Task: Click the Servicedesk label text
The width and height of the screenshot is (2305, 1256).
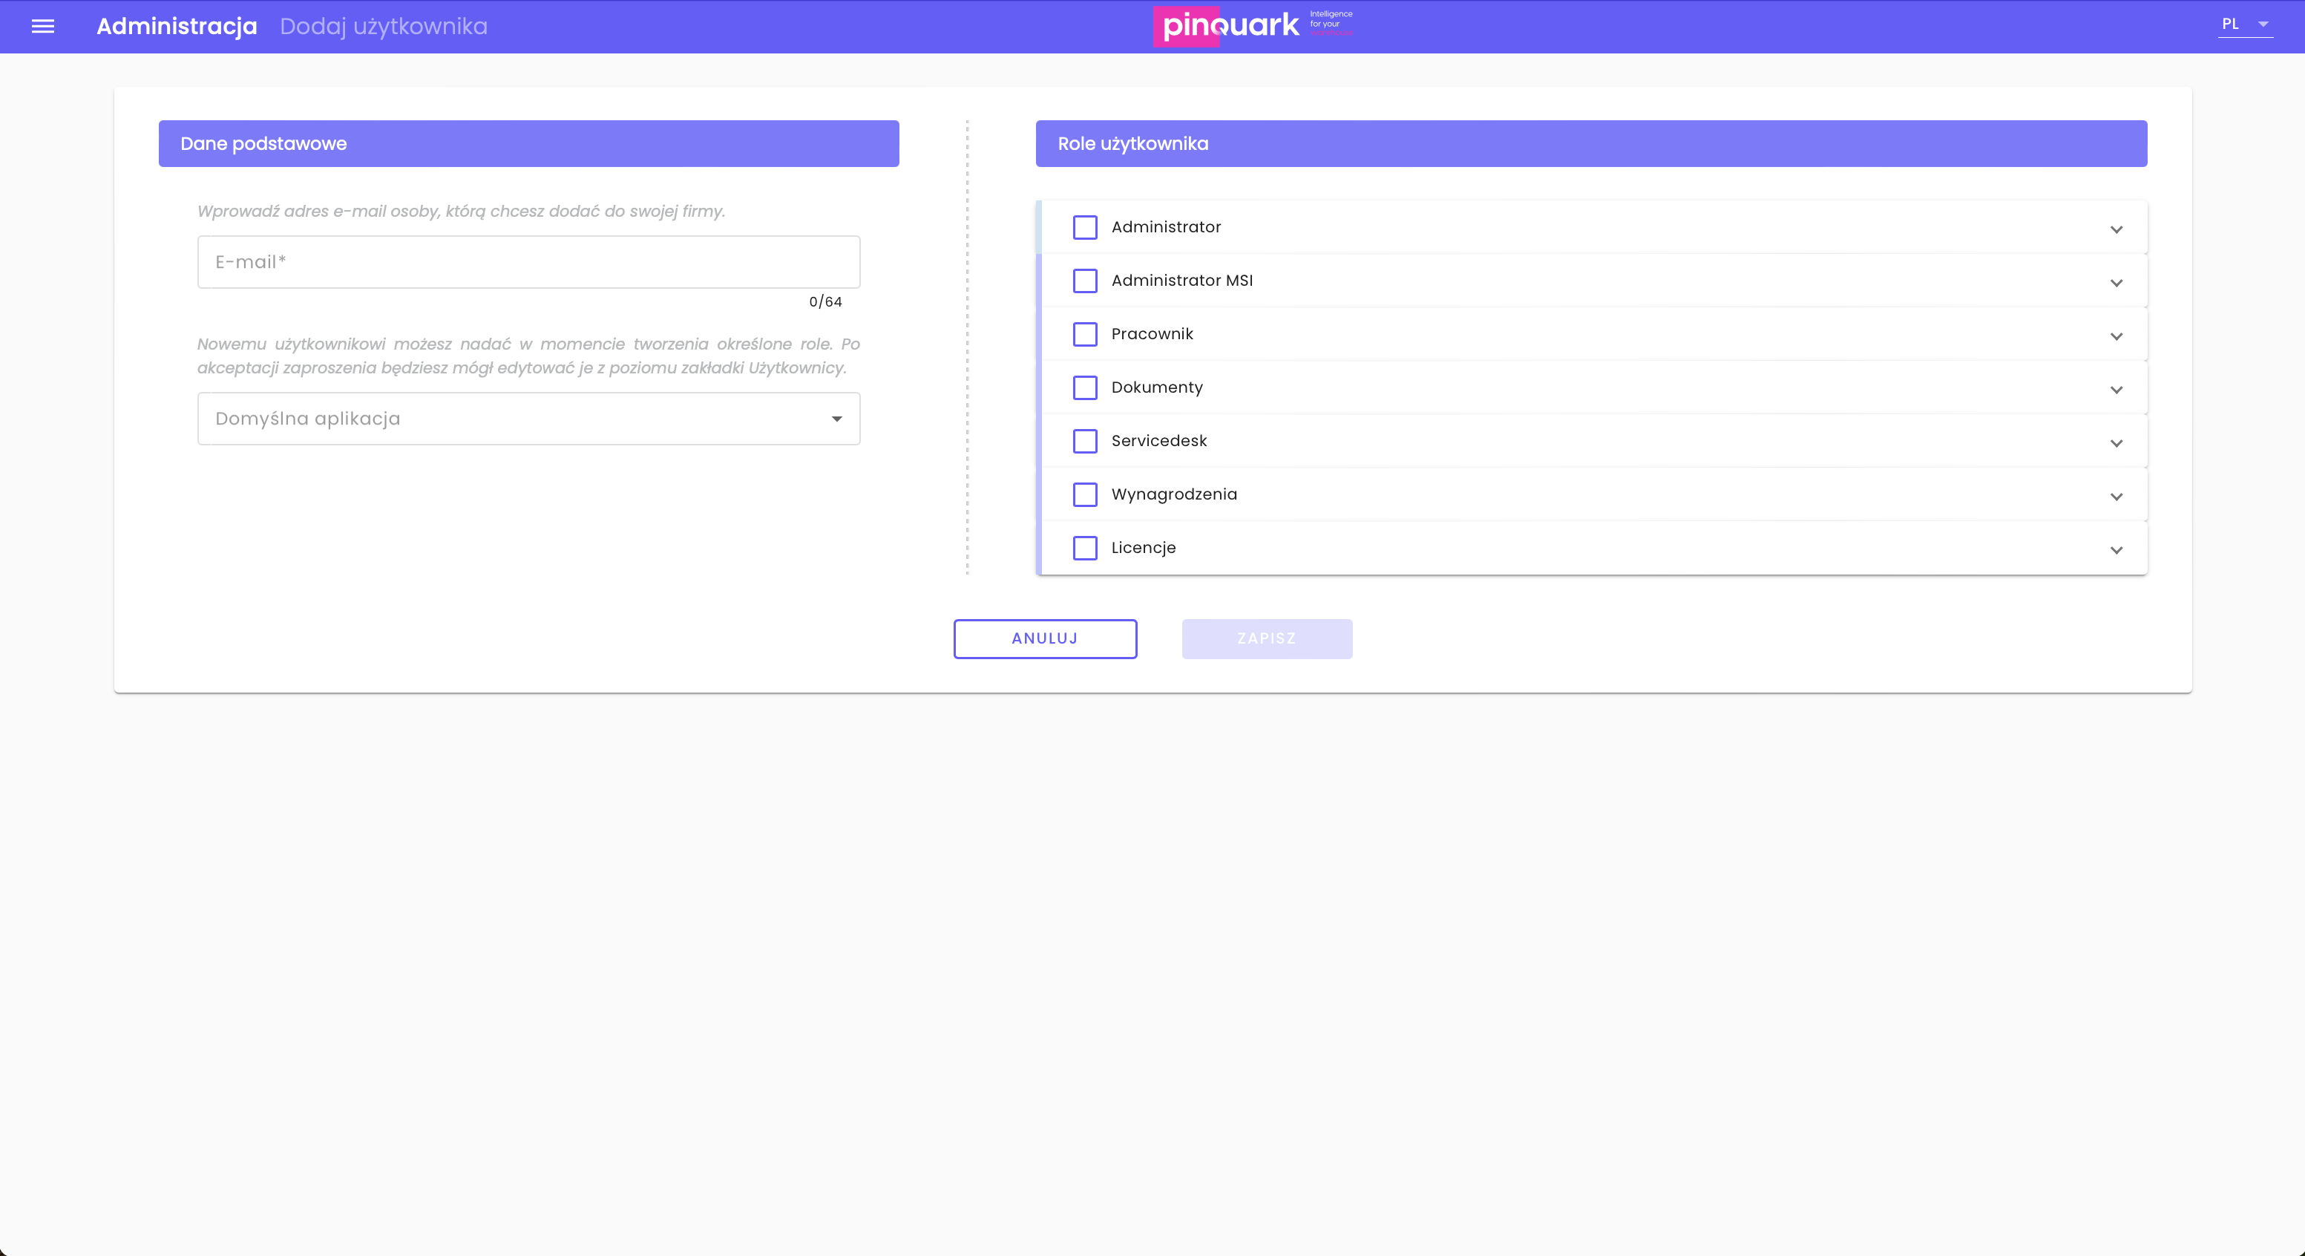Action: point(1158,442)
